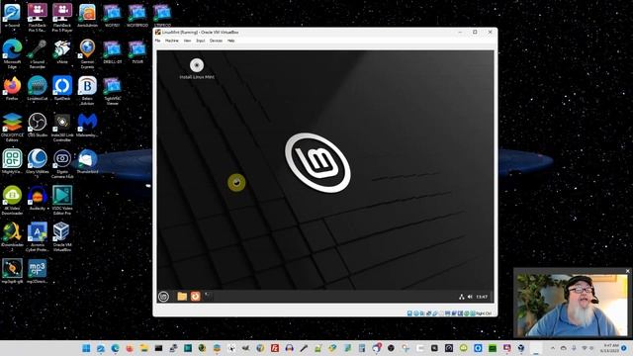The image size is (633, 356).
Task: Open the VirtualBox Machine menu
Action: point(171,41)
